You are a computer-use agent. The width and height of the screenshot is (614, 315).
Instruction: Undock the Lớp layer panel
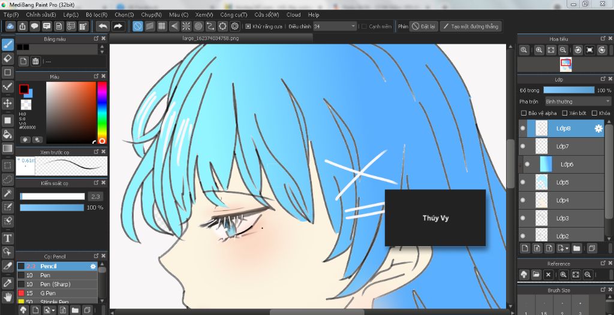[603, 80]
